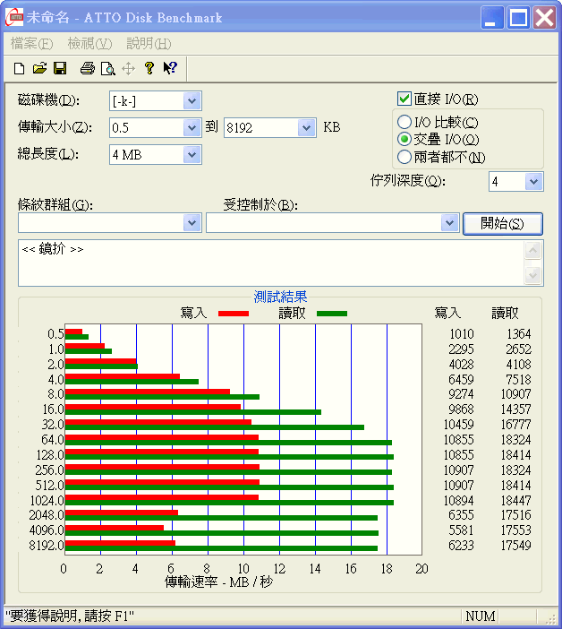Open the 檔案 menu
This screenshot has height=629, width=562.
coord(31,43)
